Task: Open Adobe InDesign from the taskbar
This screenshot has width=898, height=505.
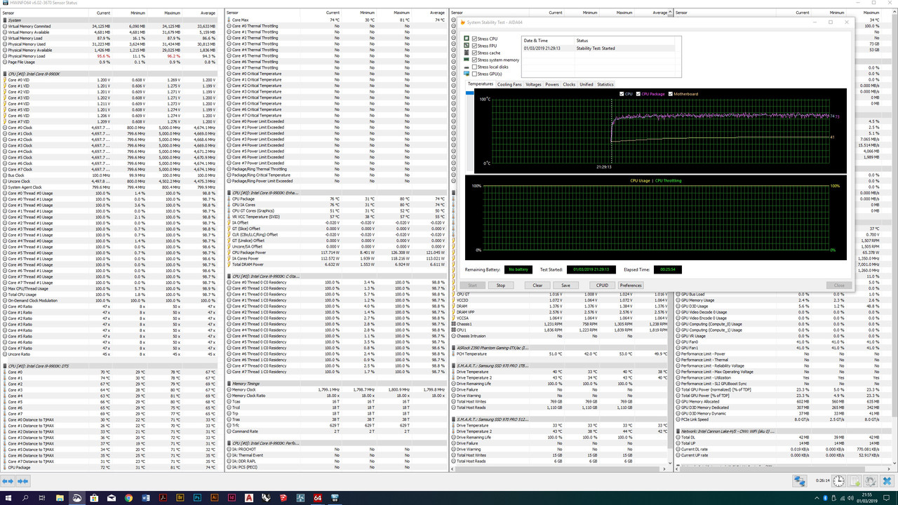Action: coord(232,497)
